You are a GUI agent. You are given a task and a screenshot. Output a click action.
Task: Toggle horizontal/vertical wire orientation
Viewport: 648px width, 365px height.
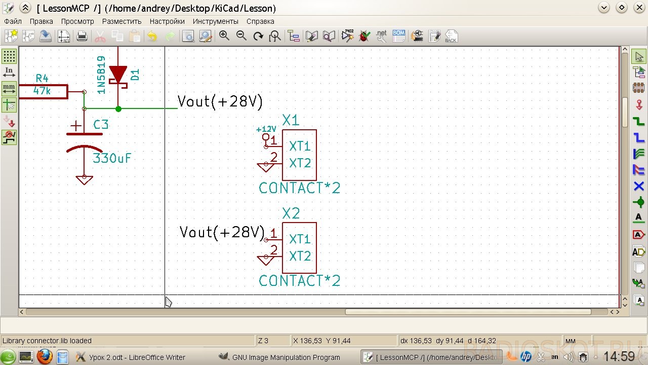click(9, 137)
